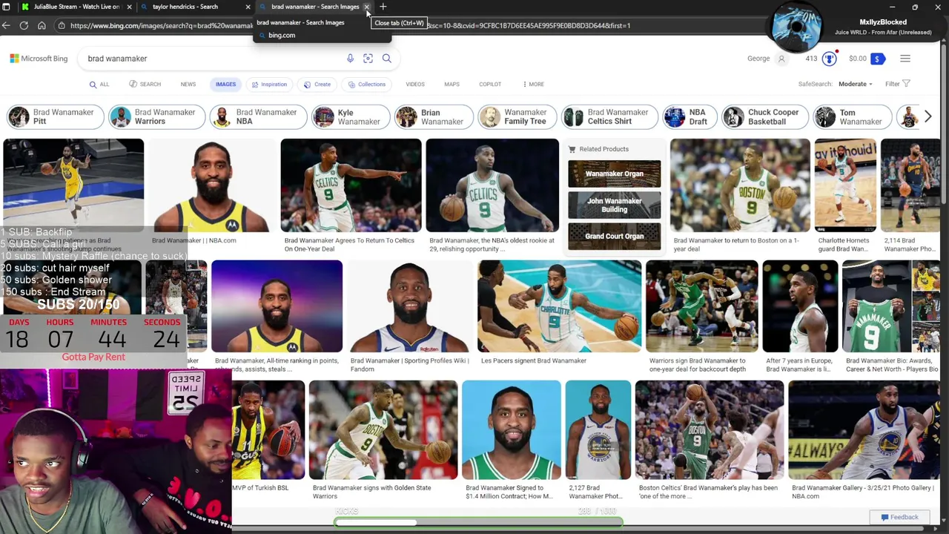Open Brad Wanamaker NBA.com headshot image
949x534 pixels.
212,185
